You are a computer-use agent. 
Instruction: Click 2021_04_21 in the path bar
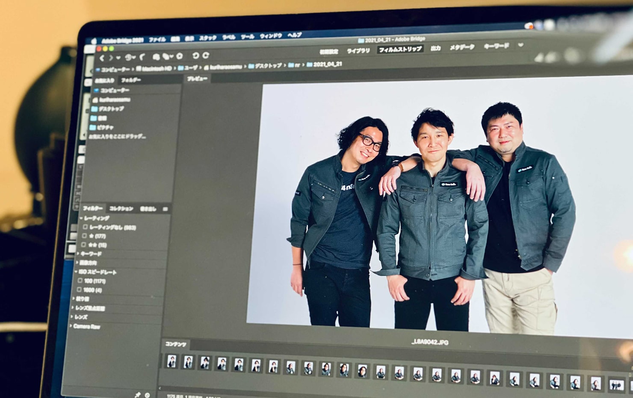tap(324, 64)
